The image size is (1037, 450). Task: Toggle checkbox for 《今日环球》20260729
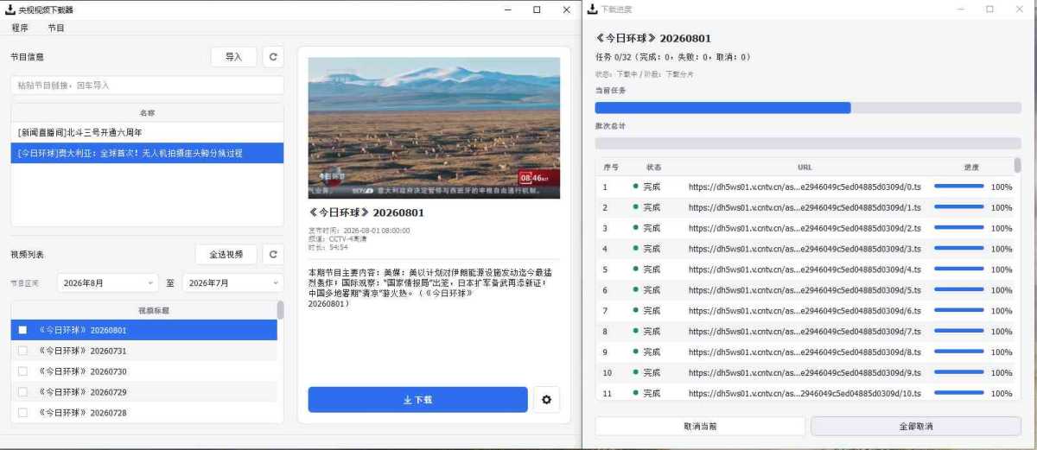point(22,392)
